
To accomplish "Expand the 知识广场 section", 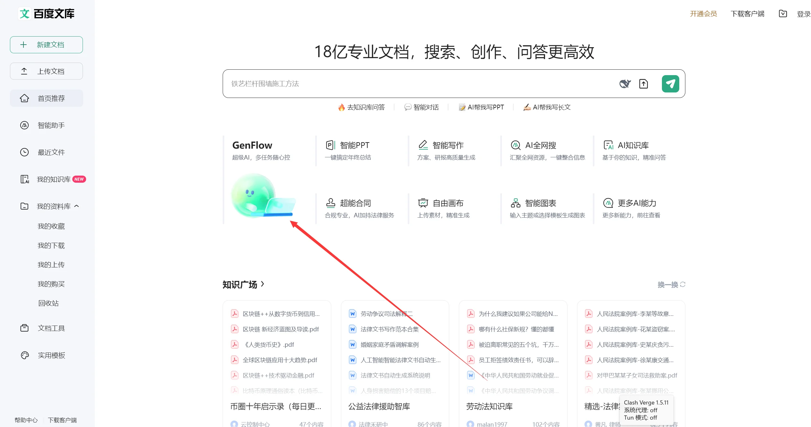I will pyautogui.click(x=244, y=284).
